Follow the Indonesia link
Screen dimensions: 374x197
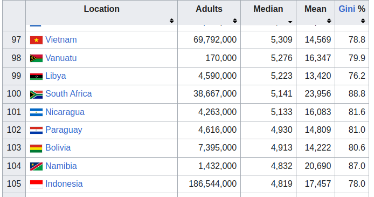tap(64, 184)
